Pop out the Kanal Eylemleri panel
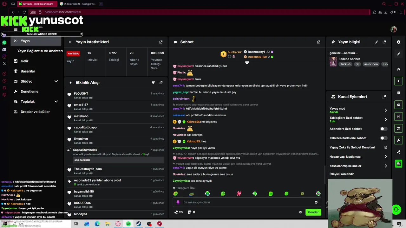Screen dimensions: 406x228 (x=384, y=97)
